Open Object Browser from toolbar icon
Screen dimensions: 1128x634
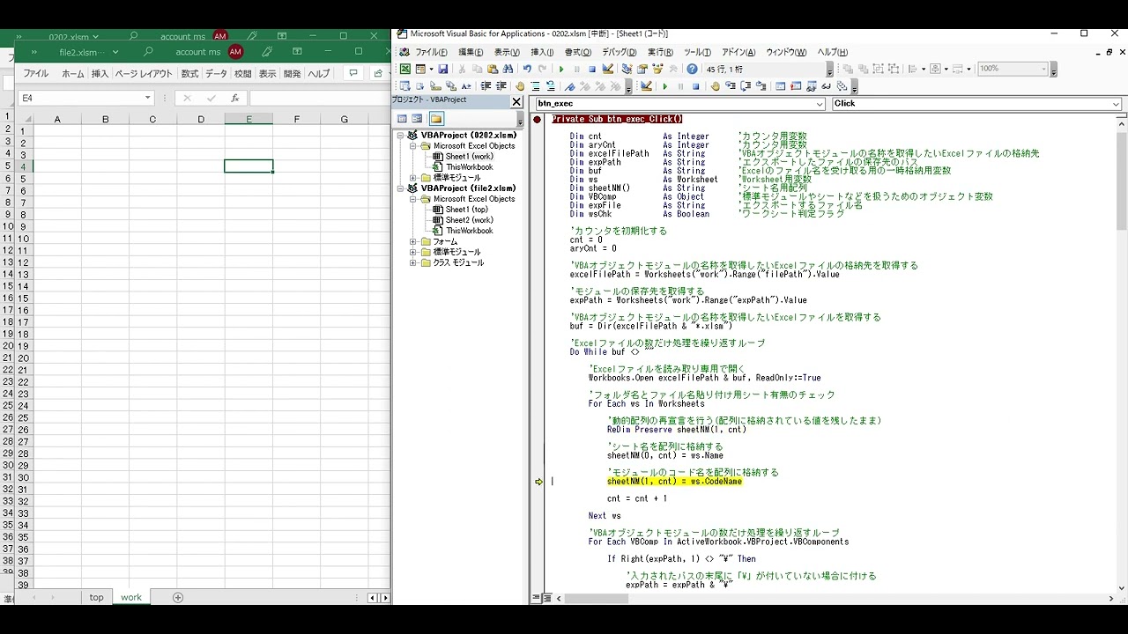click(657, 69)
